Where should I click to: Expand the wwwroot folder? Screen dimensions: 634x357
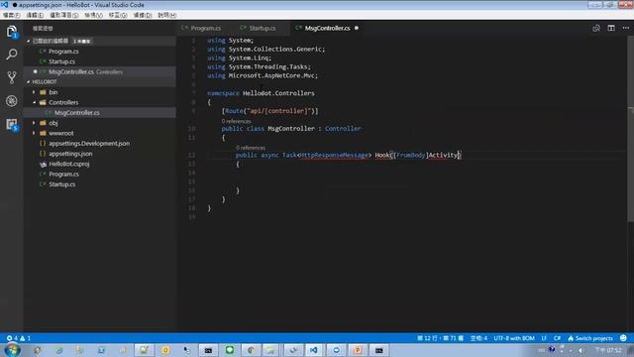coord(34,133)
